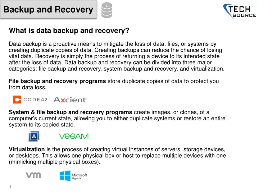Click the Tech Source logo

pyautogui.click(x=239, y=11)
